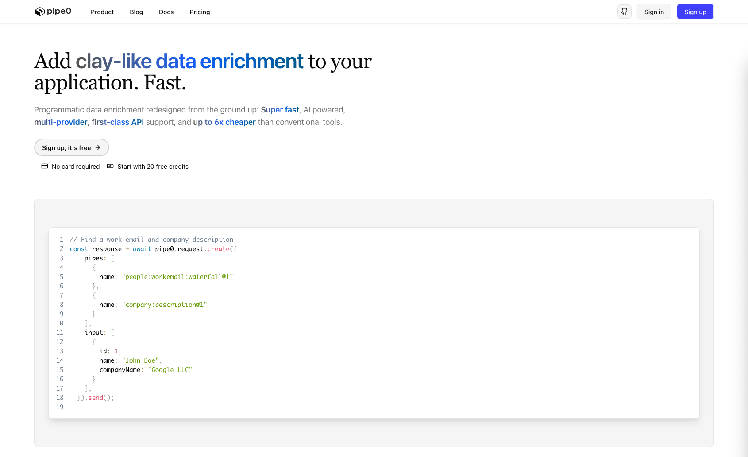
Task: Click the 'Start with 20 free credits' label
Action: point(153,167)
